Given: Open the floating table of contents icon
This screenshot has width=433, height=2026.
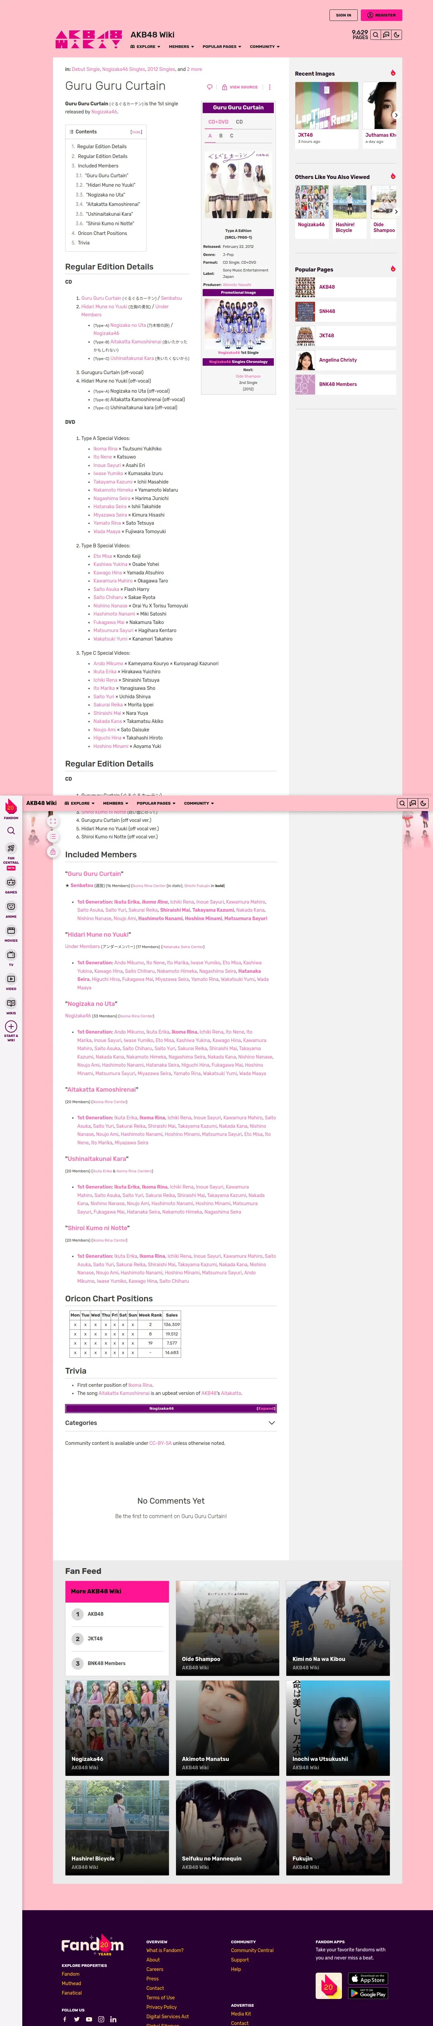Looking at the screenshot, I should [53, 837].
